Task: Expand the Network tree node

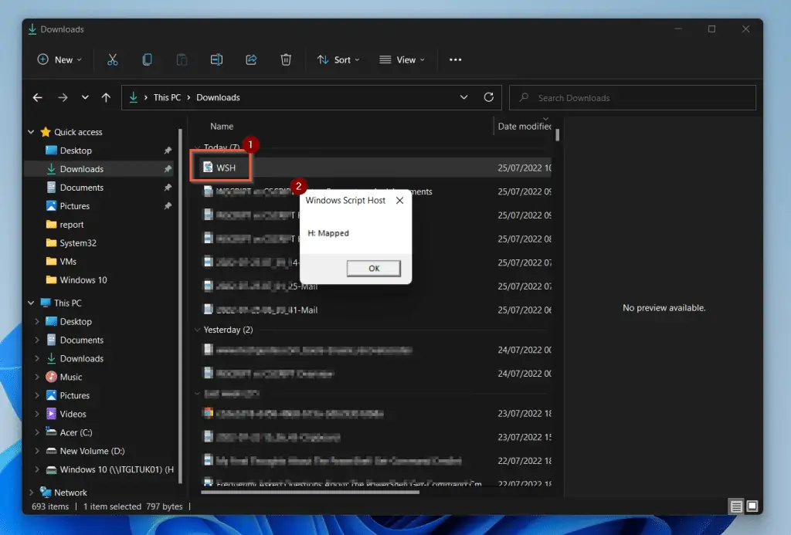Action: click(32, 493)
